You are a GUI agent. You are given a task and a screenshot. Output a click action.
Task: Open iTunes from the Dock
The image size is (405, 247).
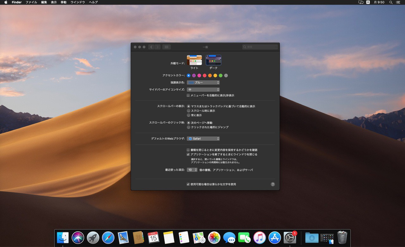point(259,237)
